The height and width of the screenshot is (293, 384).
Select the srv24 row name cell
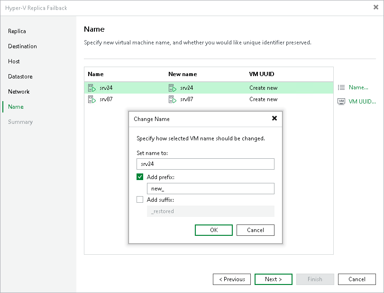pos(106,88)
